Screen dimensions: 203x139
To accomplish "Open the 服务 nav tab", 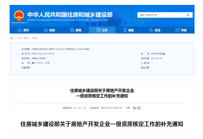I will coord(128,30).
